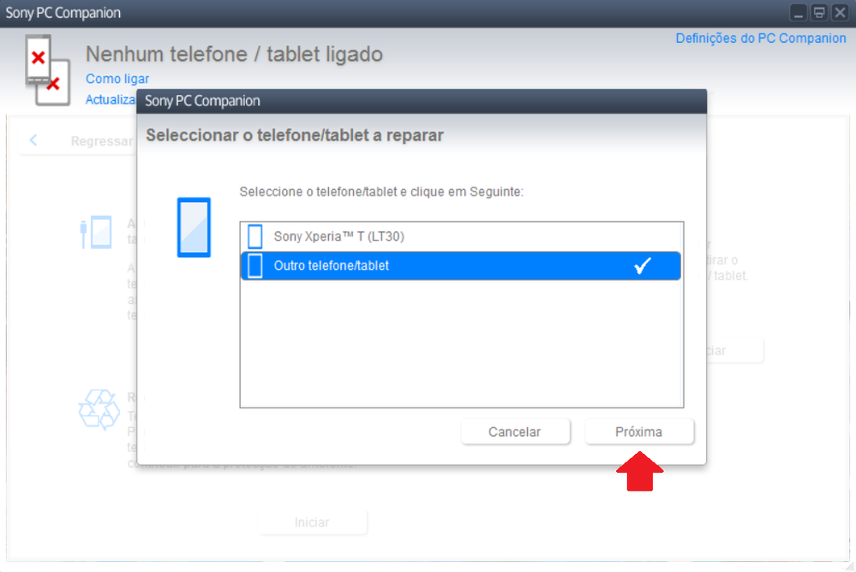Select Outro telefone/tablet list entry

[x=461, y=265]
